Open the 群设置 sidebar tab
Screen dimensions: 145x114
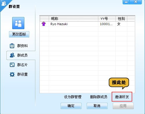click(x=21, y=74)
